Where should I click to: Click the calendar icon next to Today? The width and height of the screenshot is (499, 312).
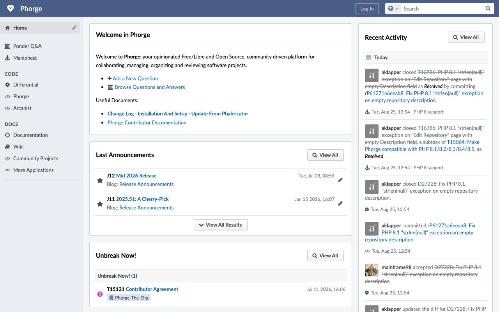tap(369, 57)
